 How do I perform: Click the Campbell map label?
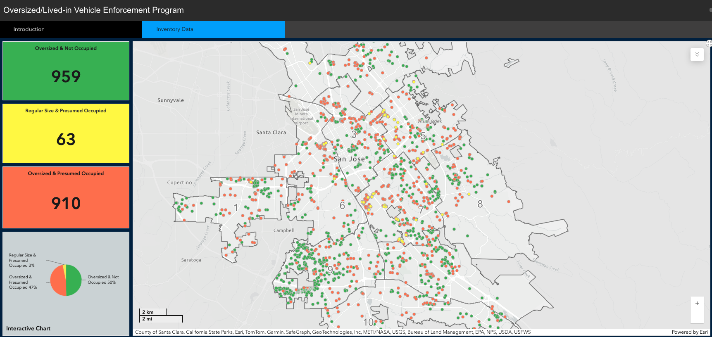pyautogui.click(x=284, y=230)
